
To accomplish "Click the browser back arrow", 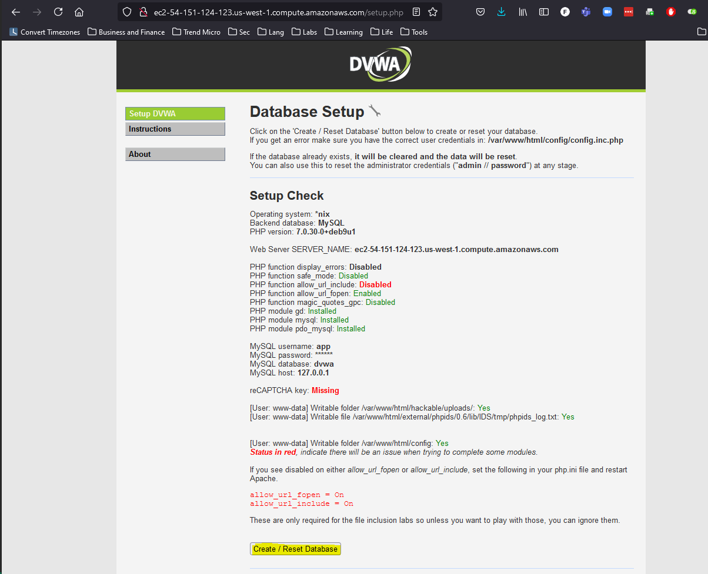I will pyautogui.click(x=16, y=12).
